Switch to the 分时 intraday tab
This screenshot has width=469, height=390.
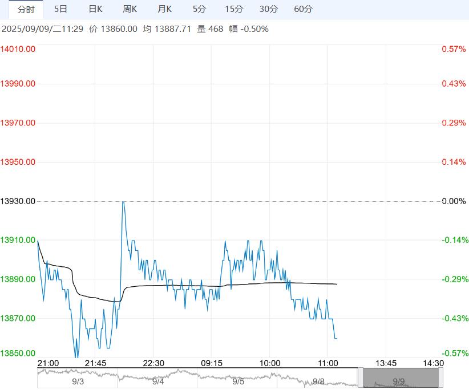(x=26, y=9)
